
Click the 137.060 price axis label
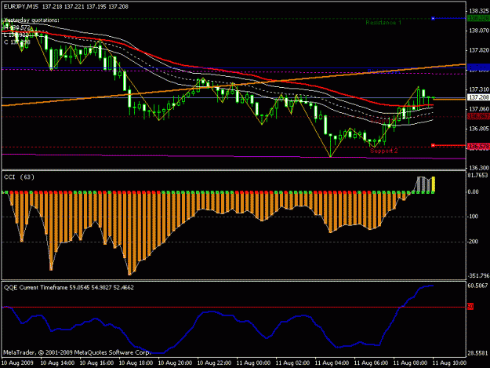click(479, 109)
